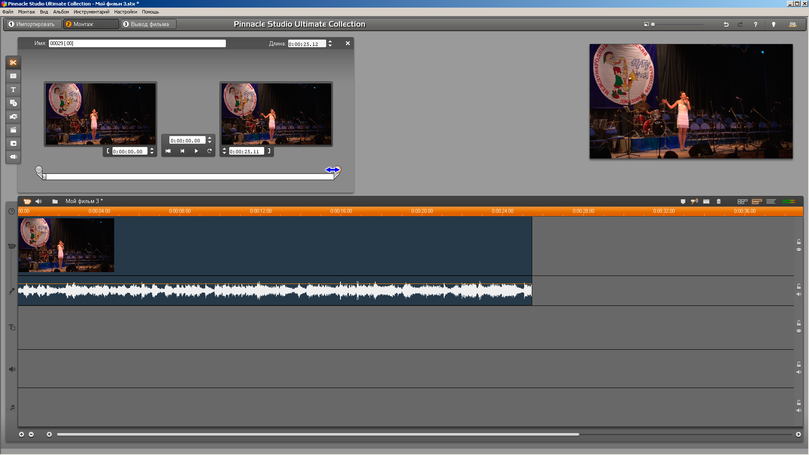809x455 pixels.
Task: Step back one frame in trim player
Action: tap(182, 151)
